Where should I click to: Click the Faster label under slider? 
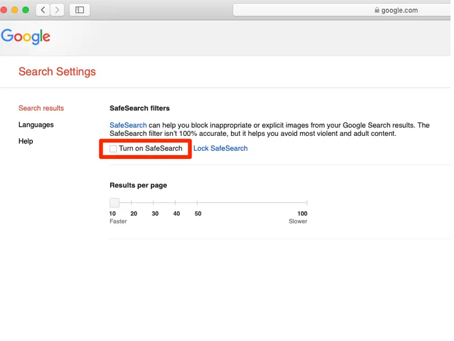(118, 221)
